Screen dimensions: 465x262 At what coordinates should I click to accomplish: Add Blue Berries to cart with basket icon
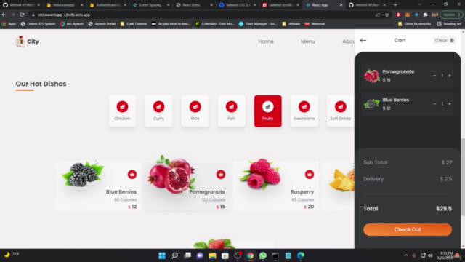pos(132,175)
